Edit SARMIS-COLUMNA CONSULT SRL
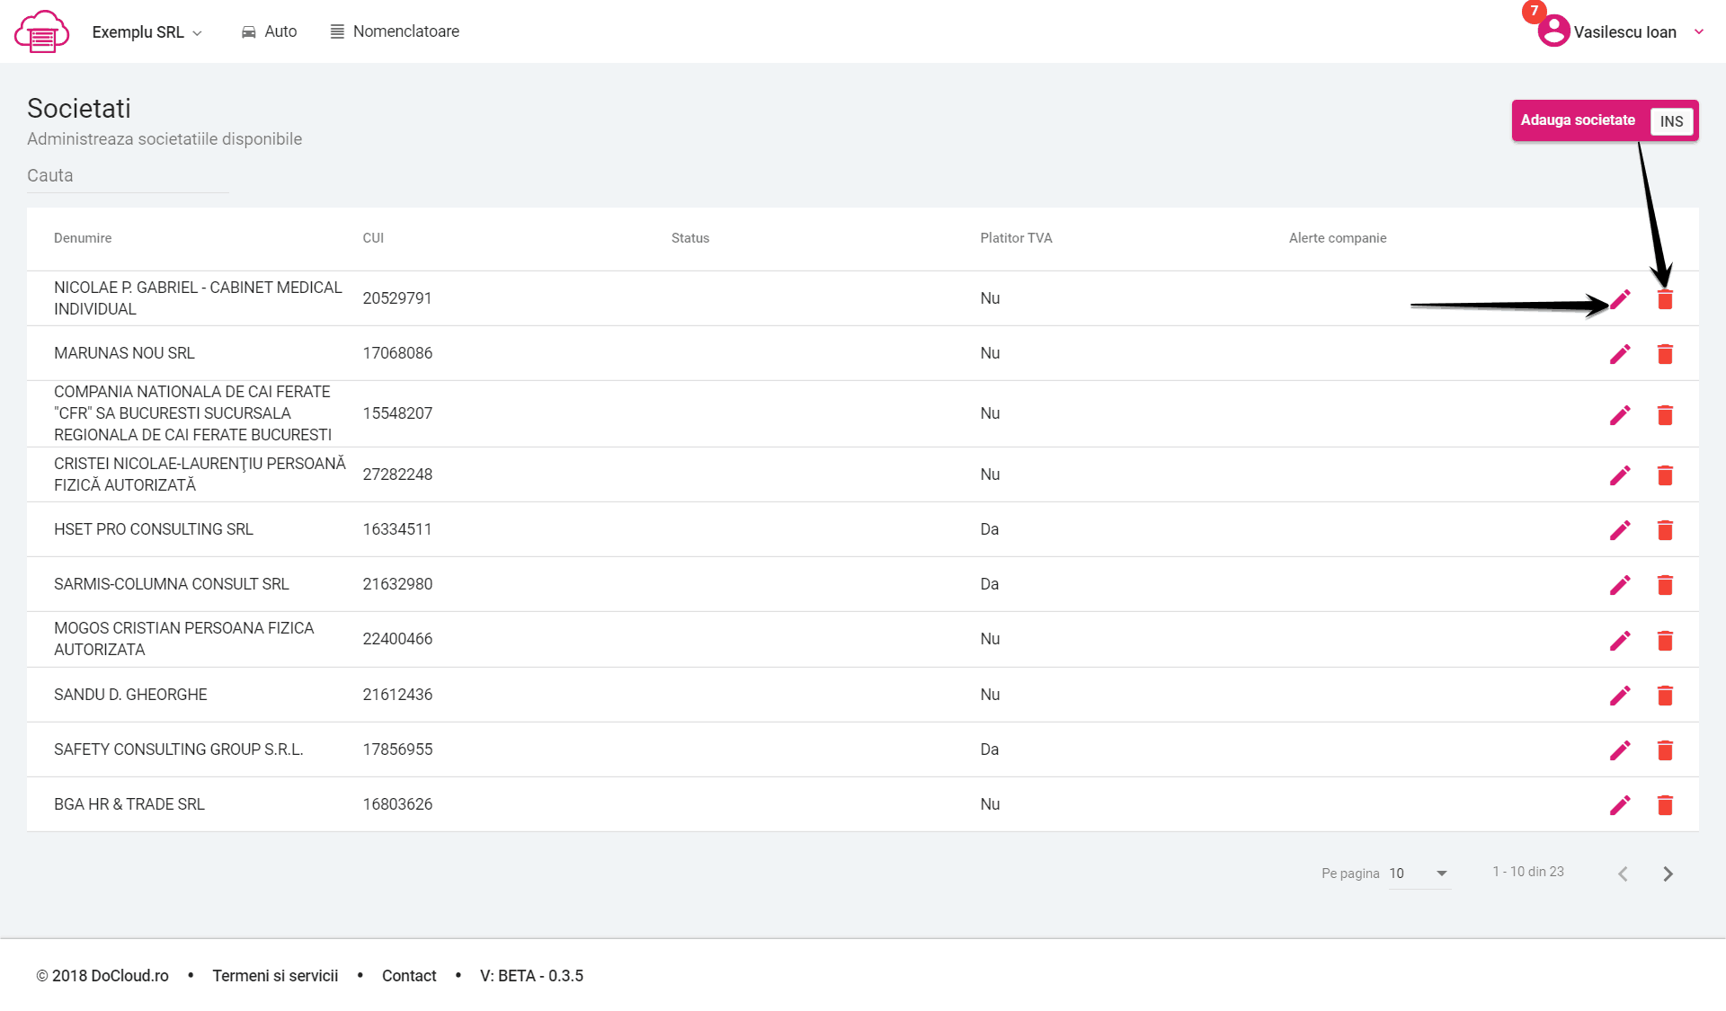Image resolution: width=1726 pixels, height=1011 pixels. coord(1620,585)
